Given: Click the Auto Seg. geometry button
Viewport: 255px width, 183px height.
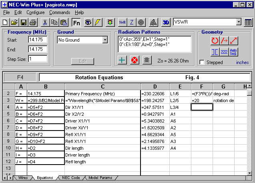Looking at the screenshot, I should [234, 52].
